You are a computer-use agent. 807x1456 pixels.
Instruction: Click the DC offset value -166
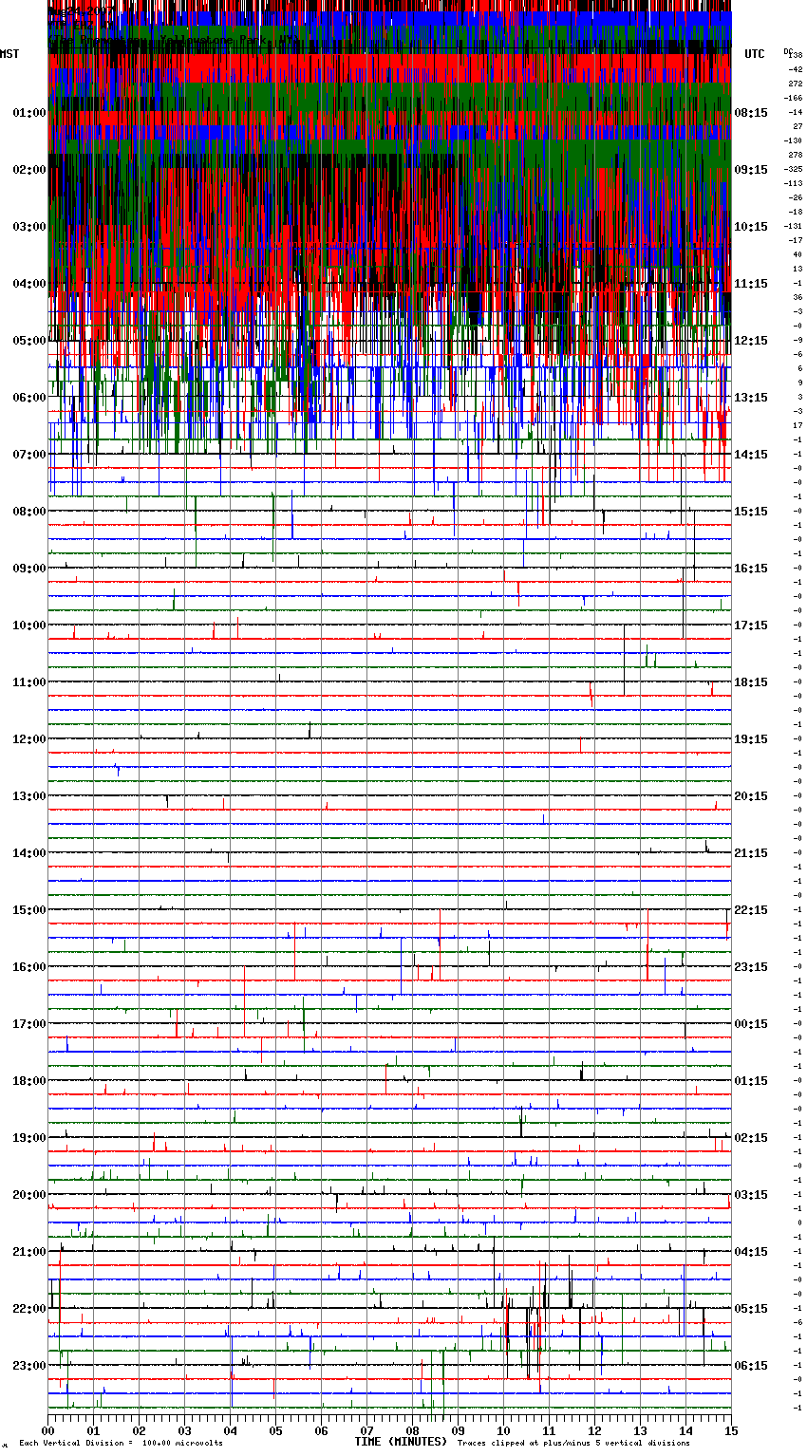[793, 98]
